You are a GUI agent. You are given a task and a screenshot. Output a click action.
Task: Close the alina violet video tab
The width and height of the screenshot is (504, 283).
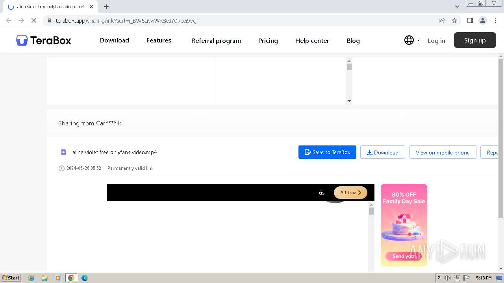click(91, 7)
